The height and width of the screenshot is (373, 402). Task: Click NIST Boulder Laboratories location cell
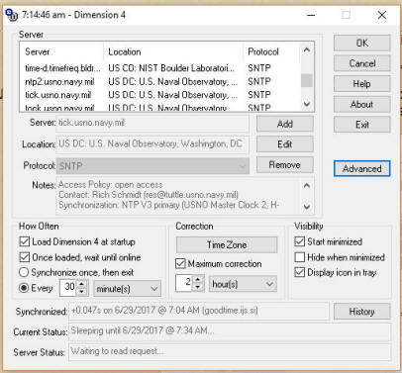[171, 68]
